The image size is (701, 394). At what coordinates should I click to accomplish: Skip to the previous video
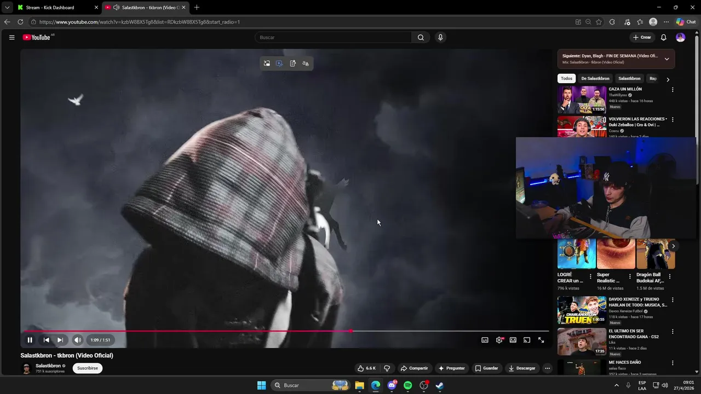pyautogui.click(x=47, y=340)
